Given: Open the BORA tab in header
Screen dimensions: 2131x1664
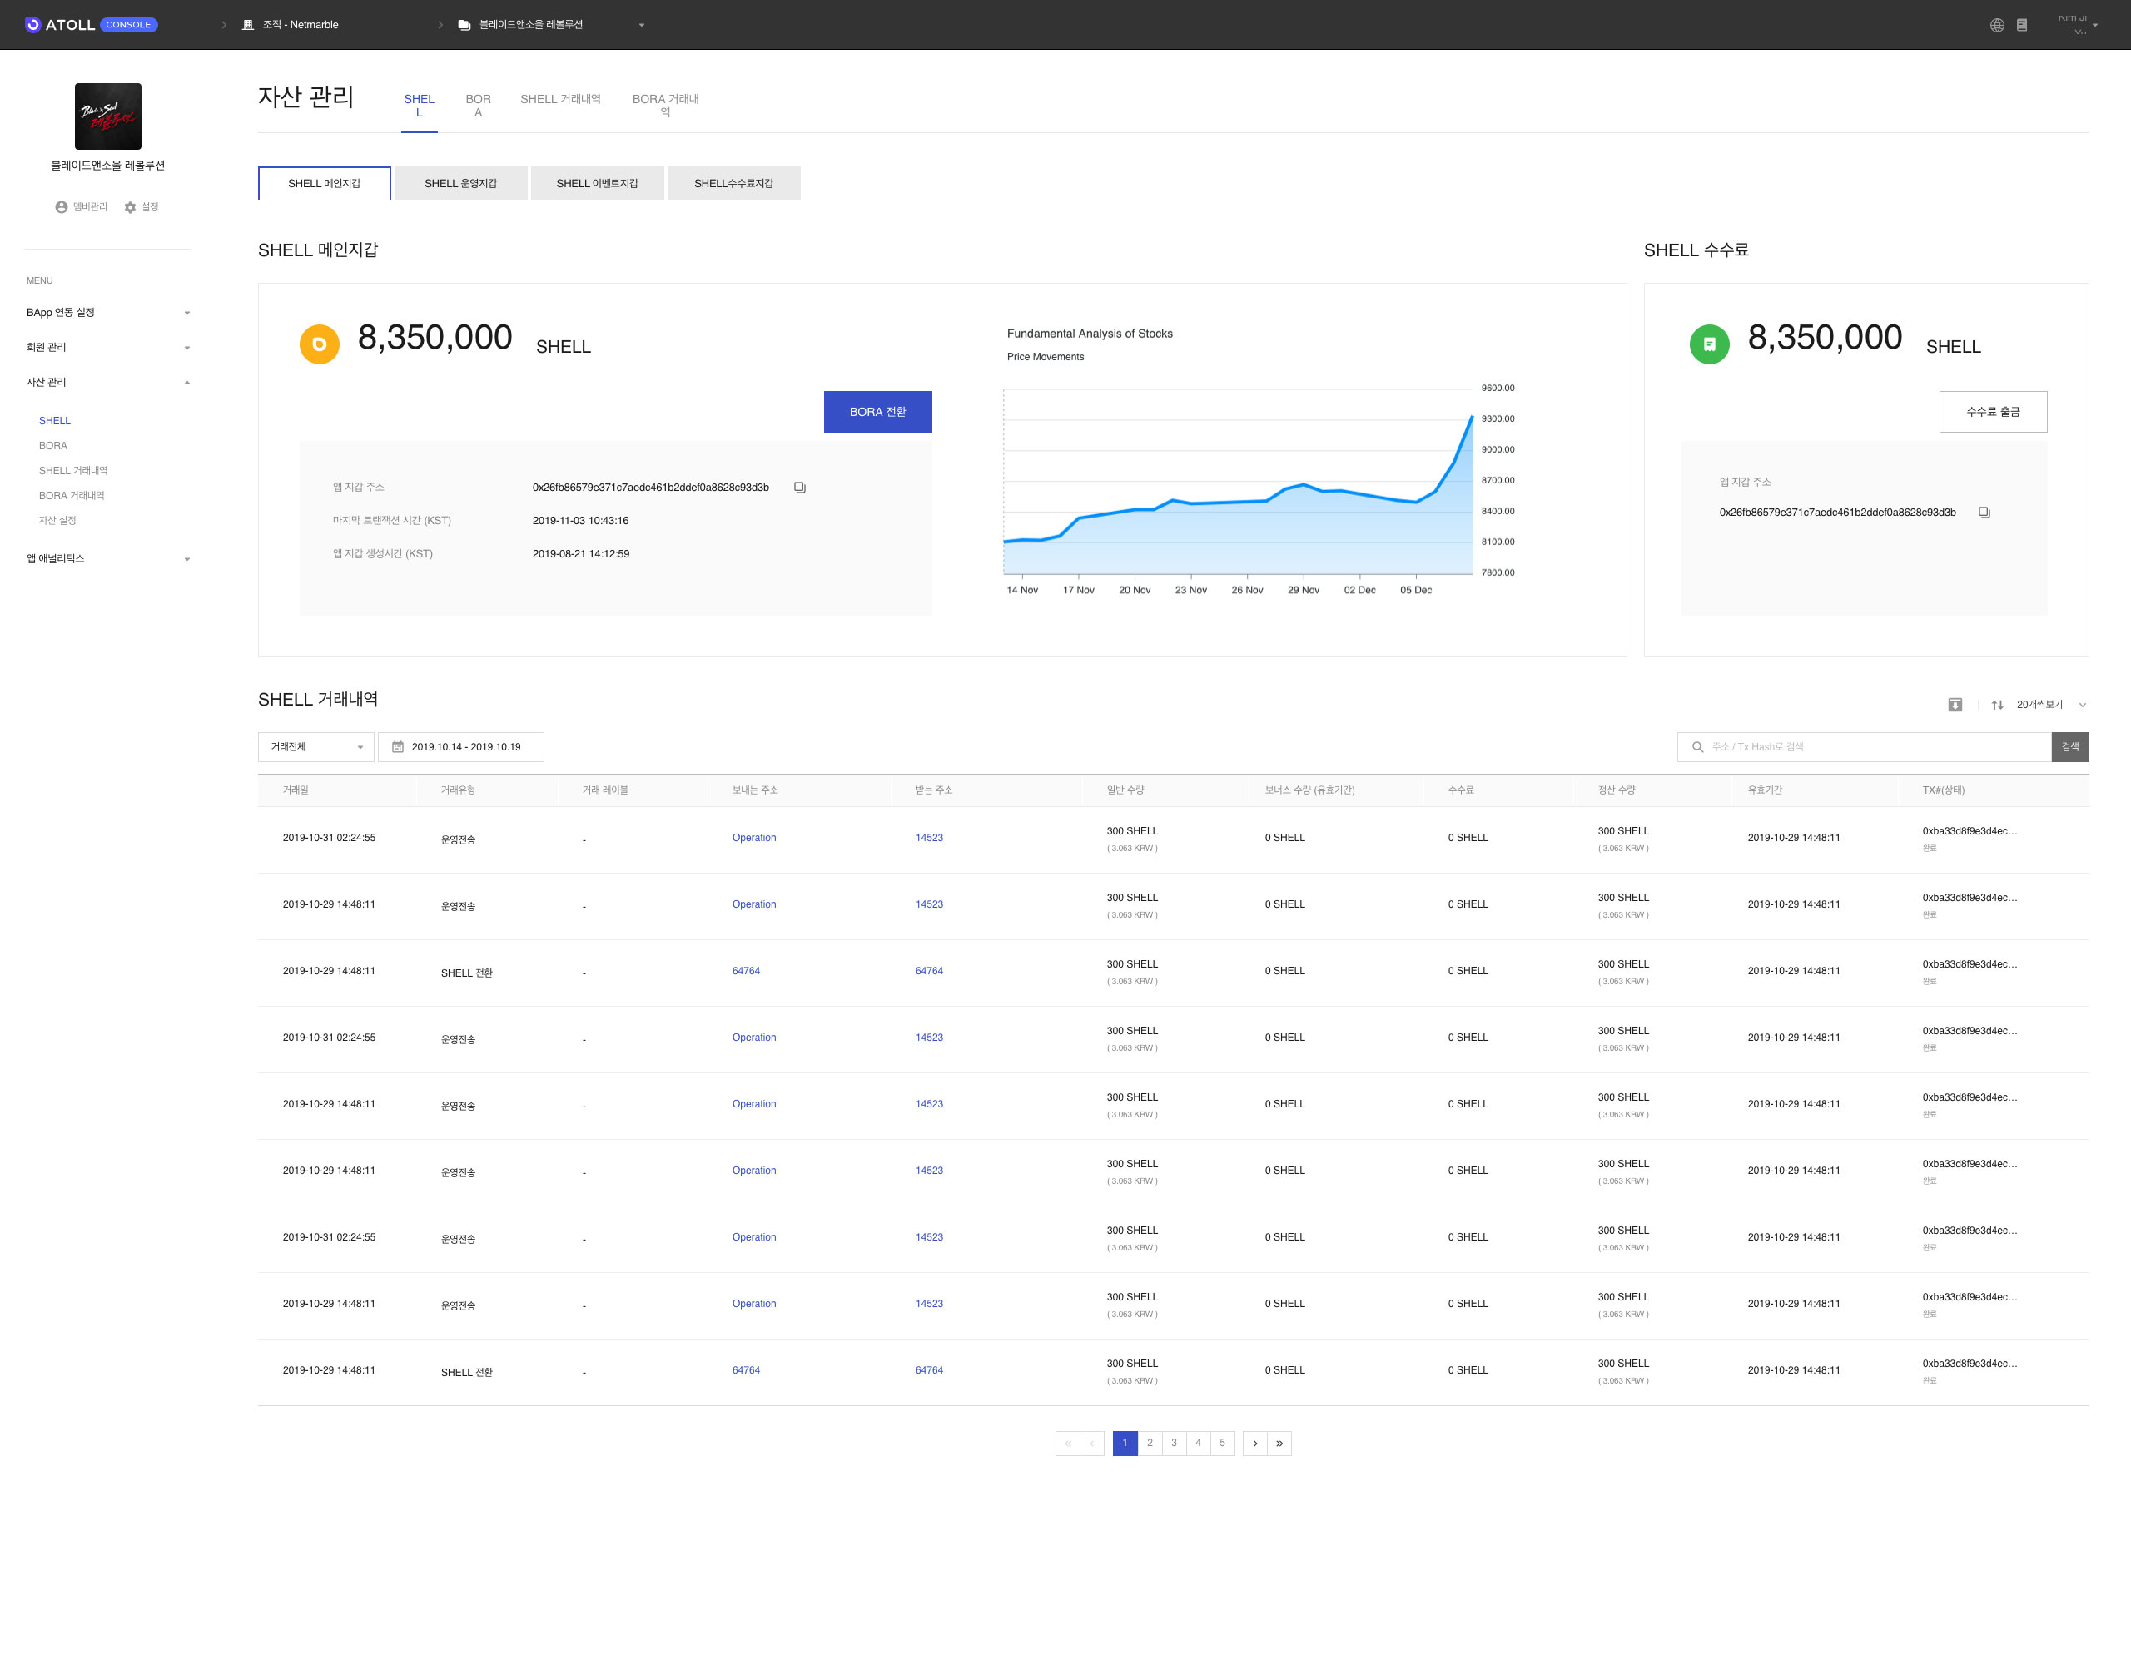Looking at the screenshot, I should [478, 106].
